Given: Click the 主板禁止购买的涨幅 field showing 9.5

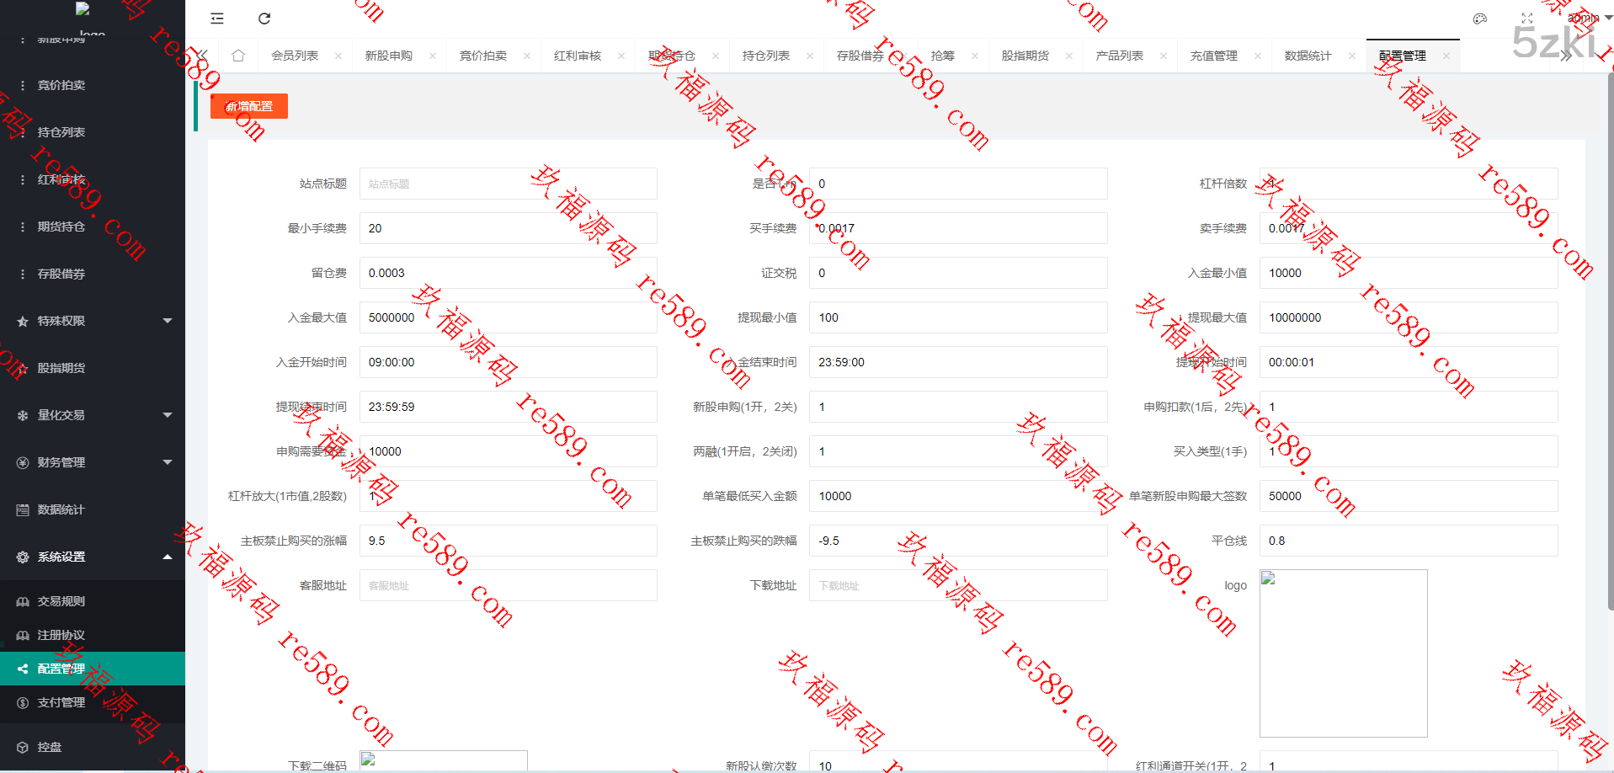Looking at the screenshot, I should pyautogui.click(x=509, y=541).
